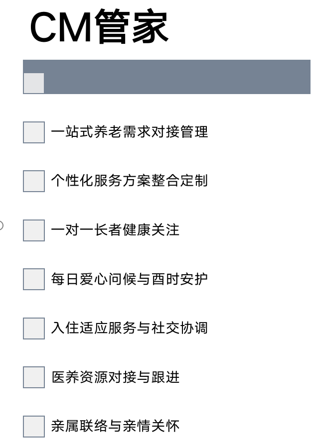The image size is (316, 440).
Task: Mark the 入住适应服务与社交协调 checkbox
Action: (34, 328)
